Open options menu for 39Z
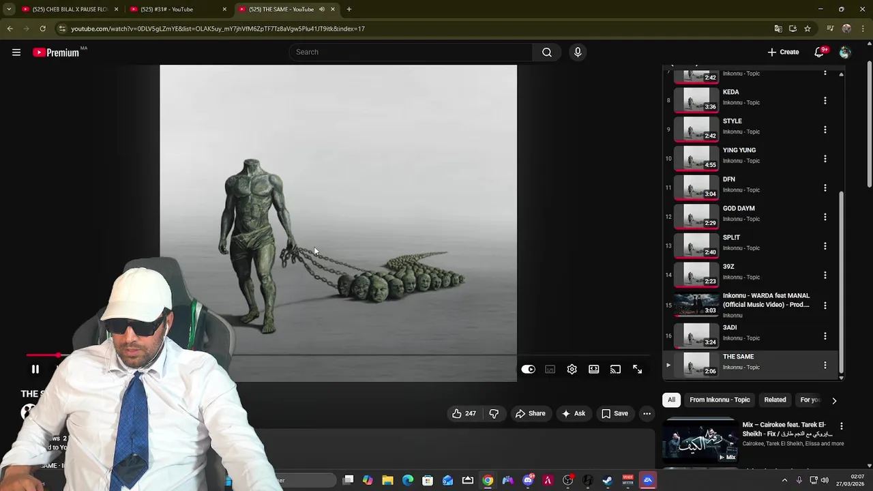Screen dimensions: 873x491 coord(825,275)
